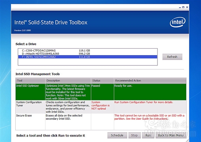
Task: Maximize the SSD Toolbox window
Action: click(183, 7)
